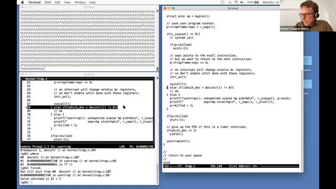Click 'if(r_scause() == 8){' line in Emacs

point(183,34)
